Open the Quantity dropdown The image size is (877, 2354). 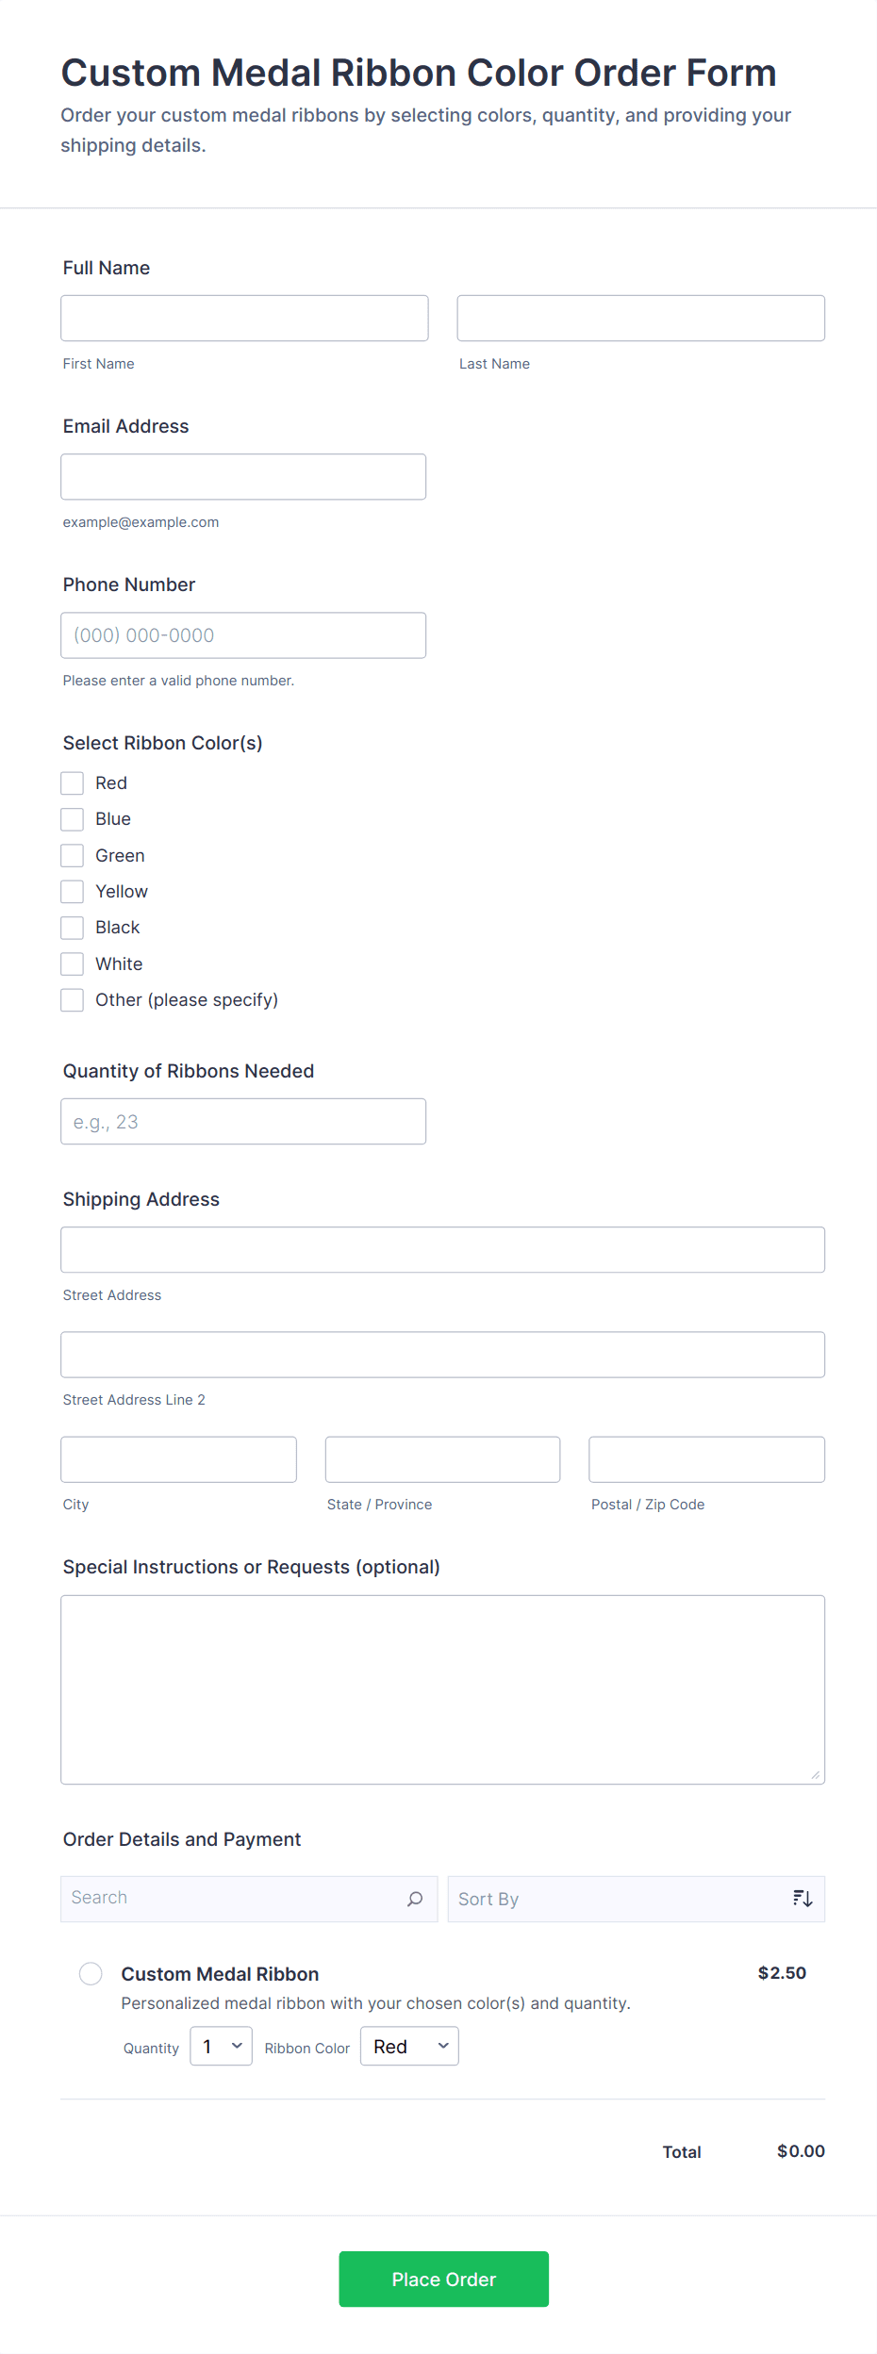point(221,2046)
